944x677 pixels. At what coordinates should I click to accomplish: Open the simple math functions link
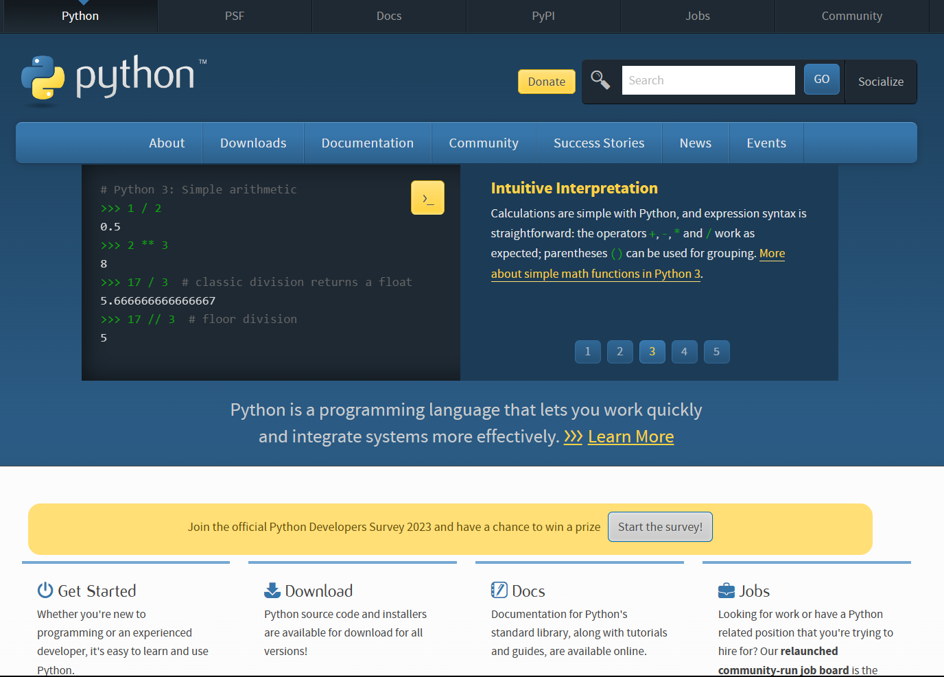[595, 274]
